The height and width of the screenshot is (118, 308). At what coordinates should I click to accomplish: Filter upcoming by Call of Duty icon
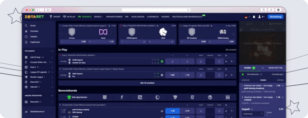coord(105,97)
